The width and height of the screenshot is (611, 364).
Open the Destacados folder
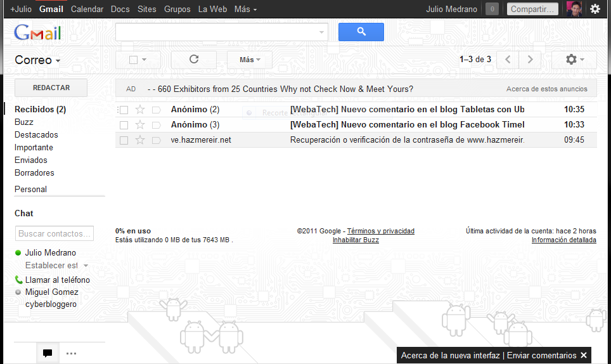[36, 135]
